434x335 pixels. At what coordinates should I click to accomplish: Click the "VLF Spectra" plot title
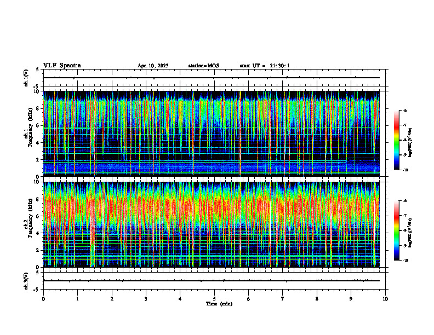62,66
